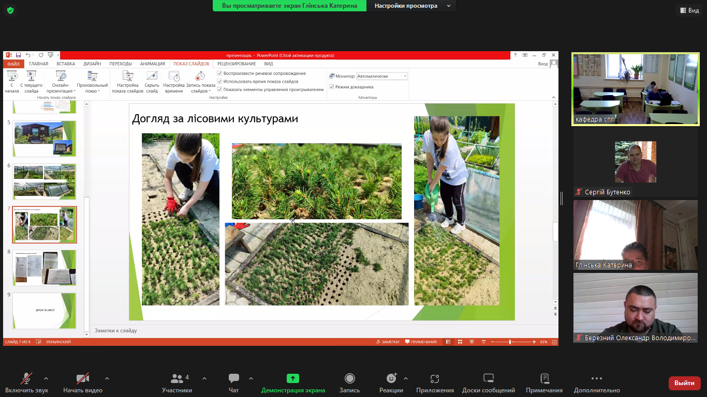Open the Participants panel icon
707x397 pixels.
[x=177, y=378]
